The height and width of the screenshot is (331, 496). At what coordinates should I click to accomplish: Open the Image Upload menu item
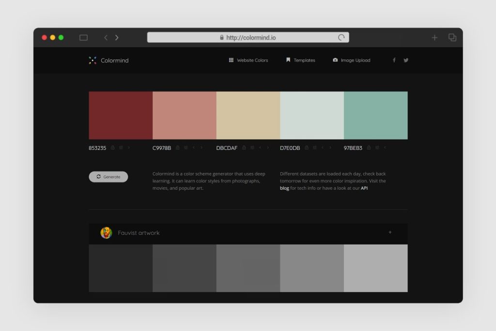click(355, 60)
